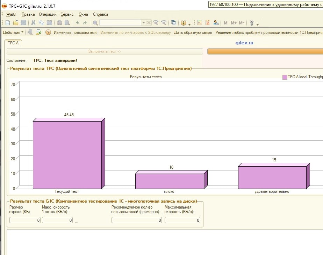Click the Find magnifier icon
The image size is (323, 255).
[95, 23]
